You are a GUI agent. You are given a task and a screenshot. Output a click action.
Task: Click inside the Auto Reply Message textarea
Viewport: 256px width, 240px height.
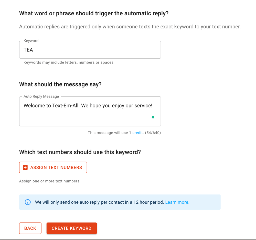[90, 111]
